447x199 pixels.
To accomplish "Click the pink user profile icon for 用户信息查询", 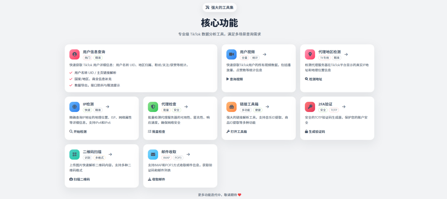I will (74, 54).
